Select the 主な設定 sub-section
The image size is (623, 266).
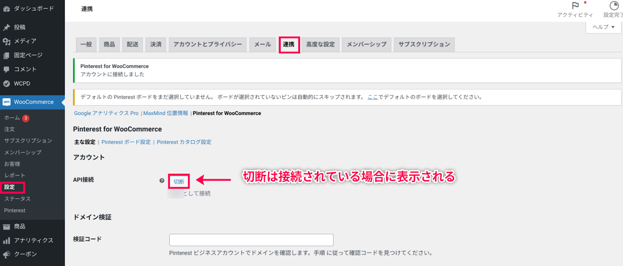(85, 142)
